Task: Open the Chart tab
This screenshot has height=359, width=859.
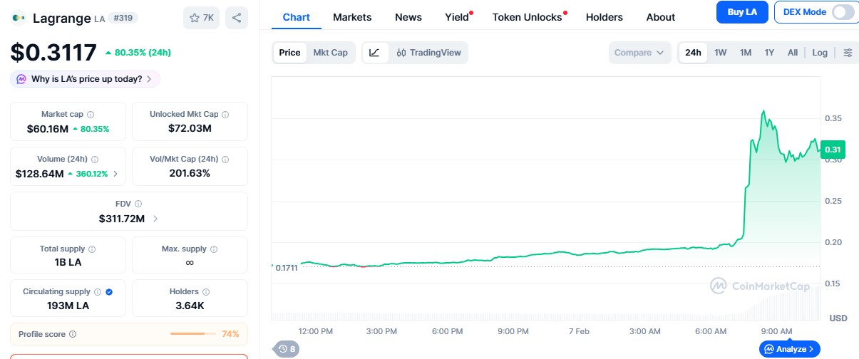Action: pos(297,16)
